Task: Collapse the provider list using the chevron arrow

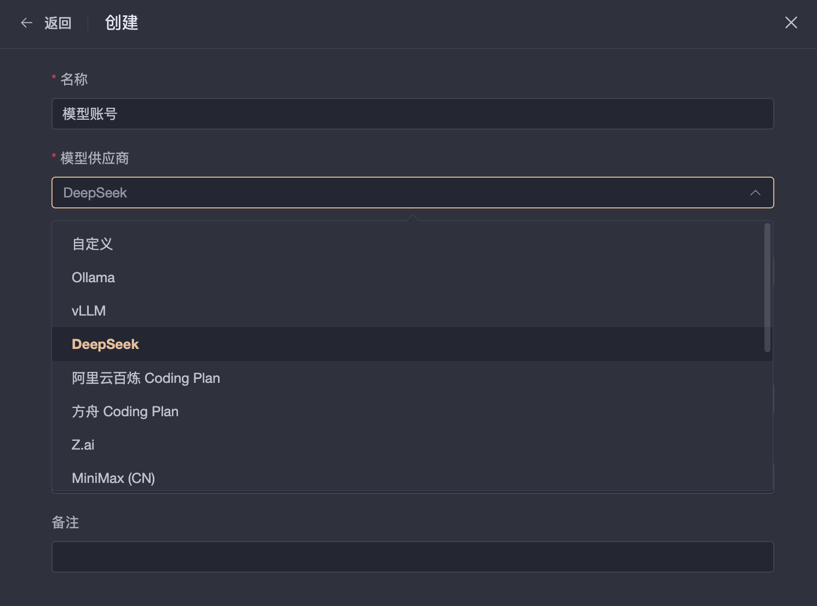Action: (x=755, y=193)
